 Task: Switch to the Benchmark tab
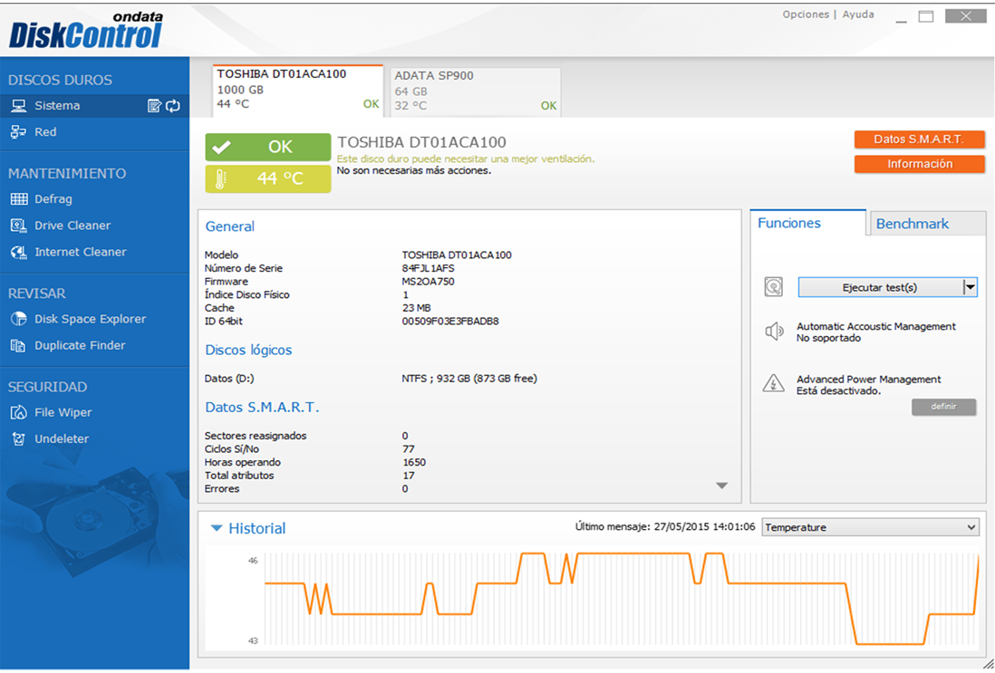927,223
